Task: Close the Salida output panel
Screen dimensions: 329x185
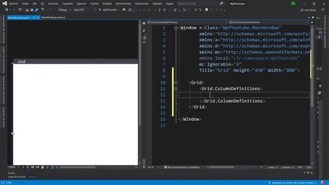Action: click(x=312, y=173)
